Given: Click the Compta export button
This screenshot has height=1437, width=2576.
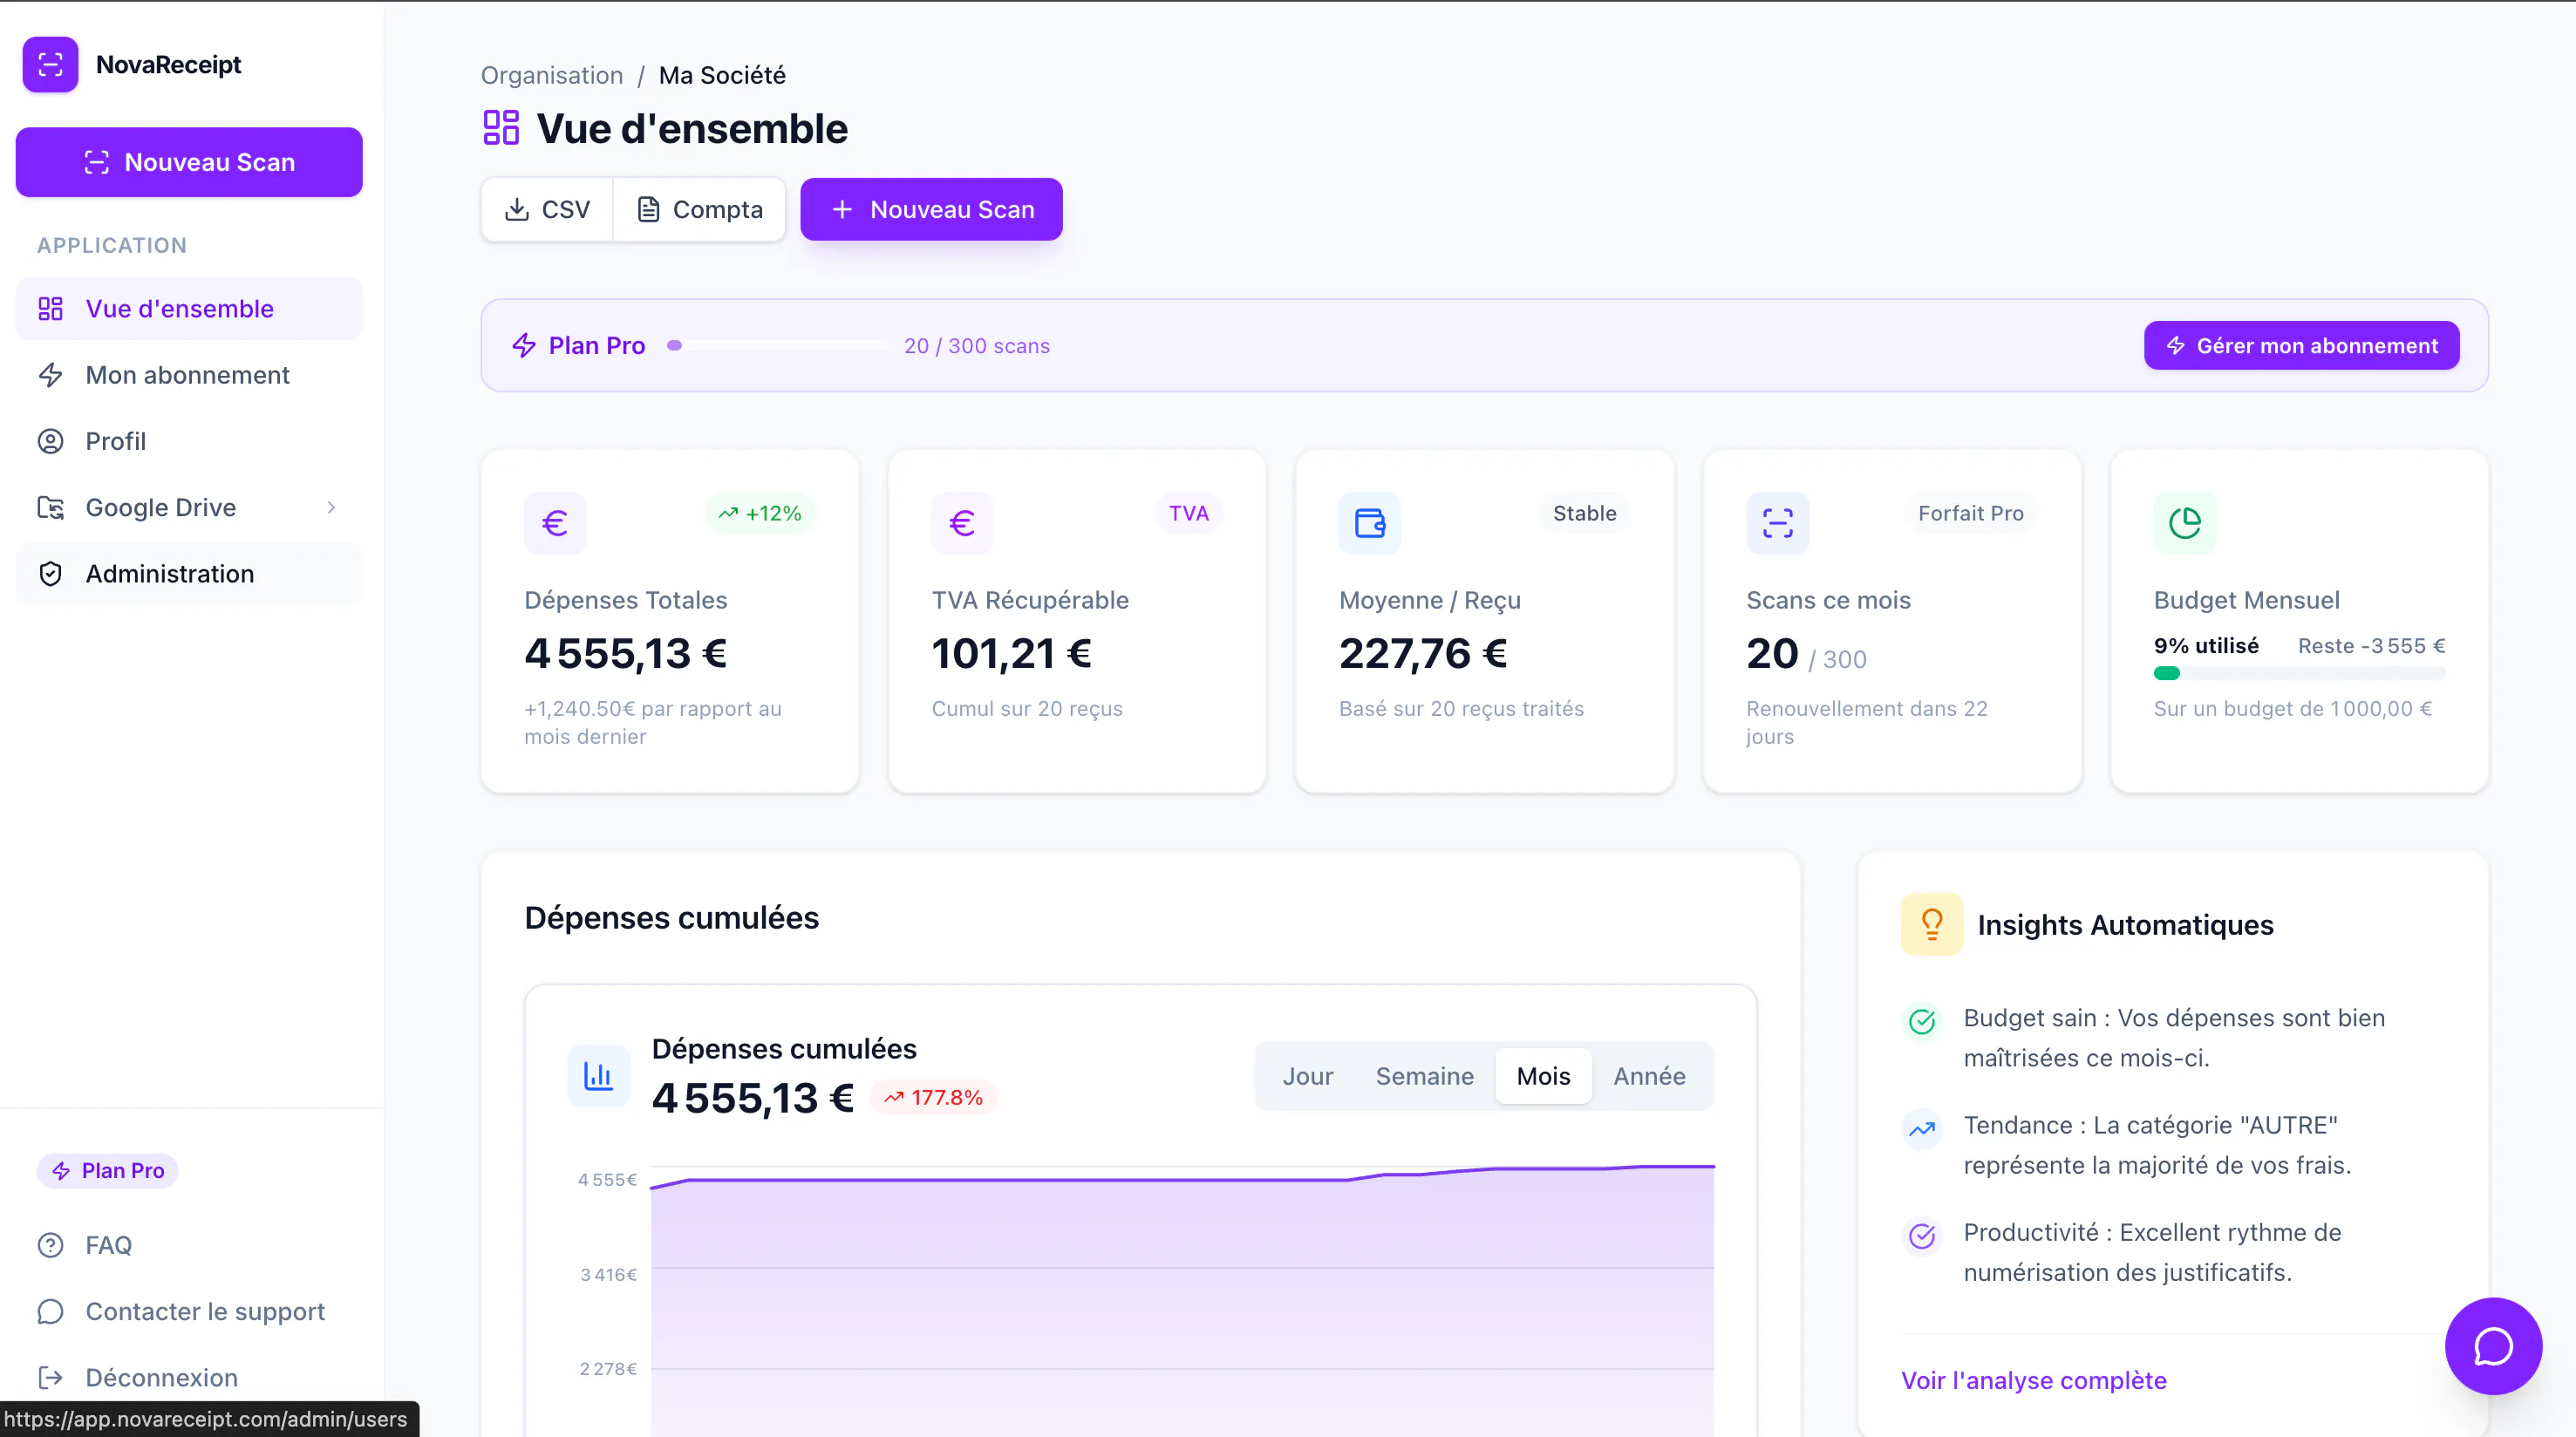Looking at the screenshot, I should [699, 210].
